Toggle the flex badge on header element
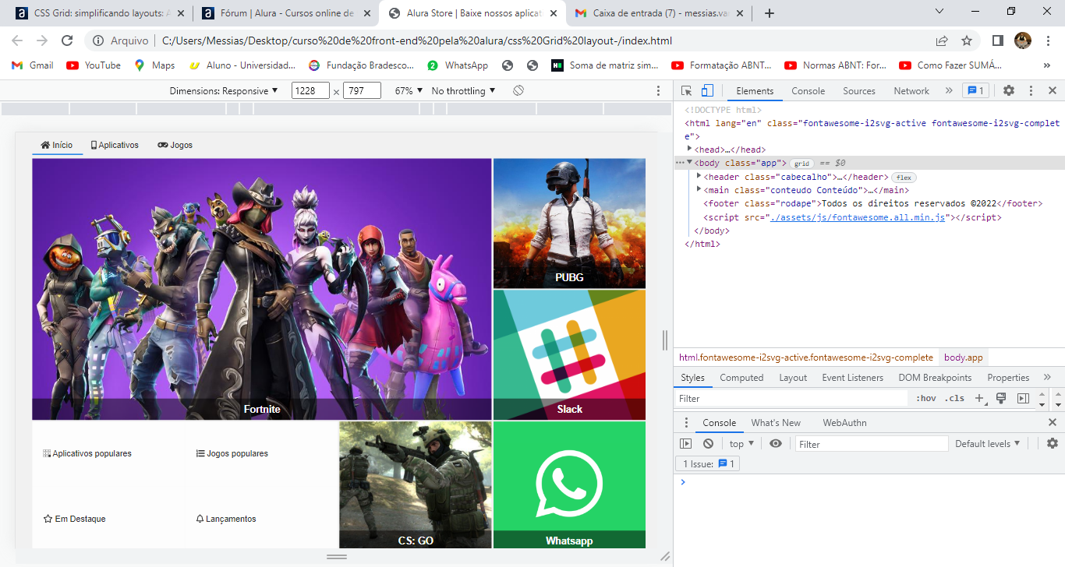The width and height of the screenshot is (1065, 567). click(904, 178)
